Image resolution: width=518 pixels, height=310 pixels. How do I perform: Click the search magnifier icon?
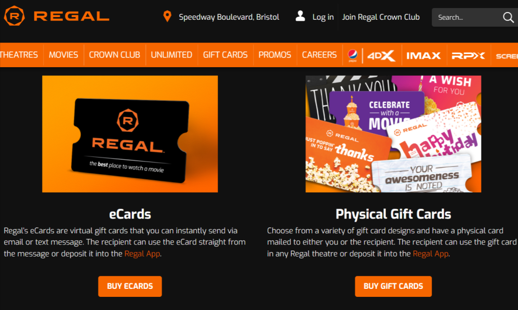click(508, 17)
